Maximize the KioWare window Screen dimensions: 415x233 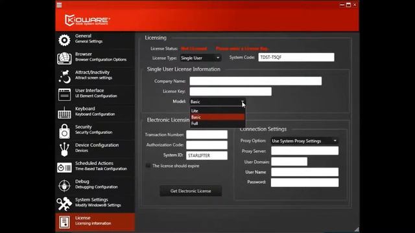click(x=348, y=5)
